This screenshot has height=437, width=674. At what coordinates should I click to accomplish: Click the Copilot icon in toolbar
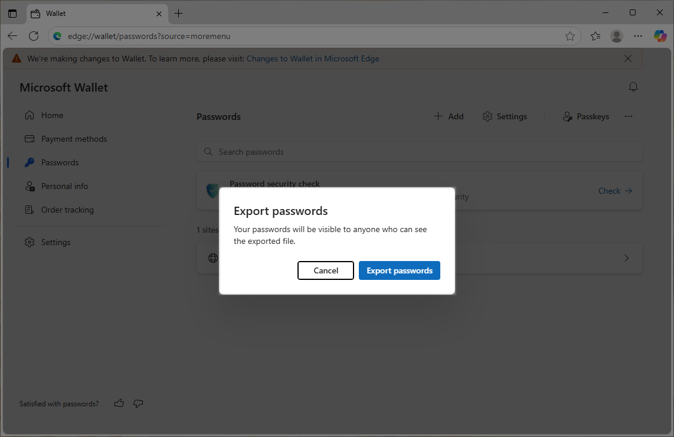(x=660, y=36)
